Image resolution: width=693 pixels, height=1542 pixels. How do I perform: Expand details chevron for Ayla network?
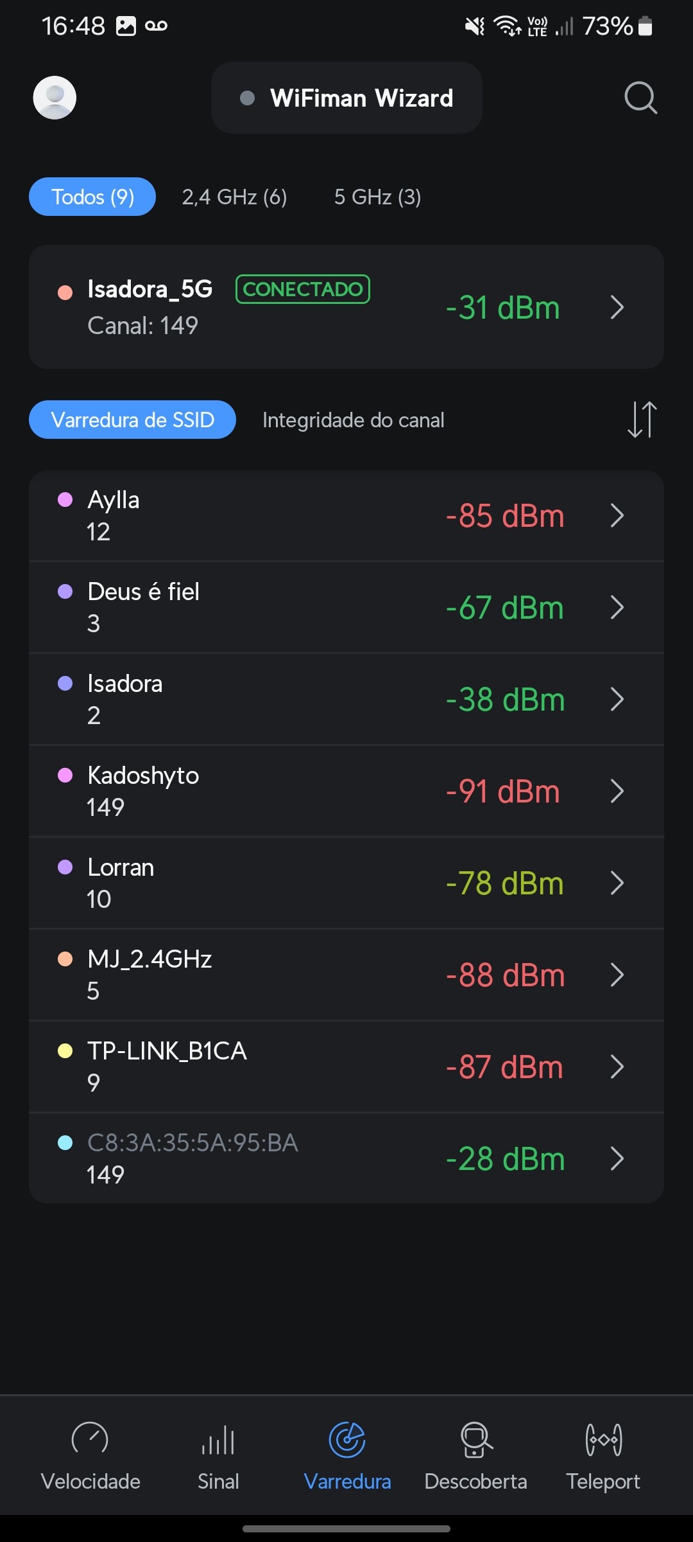[x=617, y=515]
